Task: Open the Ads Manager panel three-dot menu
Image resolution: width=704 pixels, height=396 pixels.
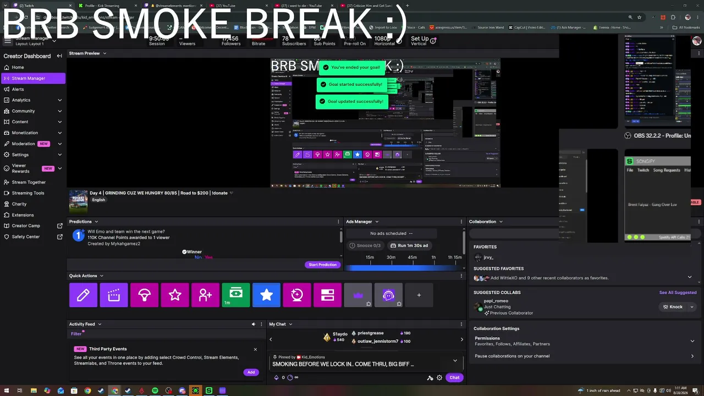Action: click(x=461, y=222)
